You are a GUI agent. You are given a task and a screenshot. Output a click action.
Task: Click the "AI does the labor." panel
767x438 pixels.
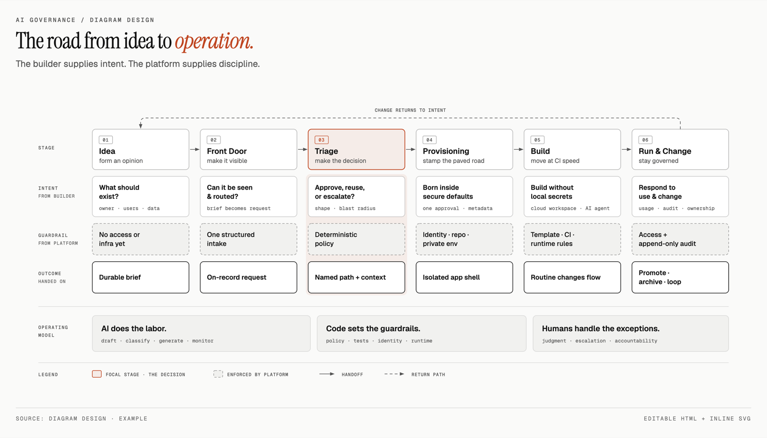(x=201, y=334)
